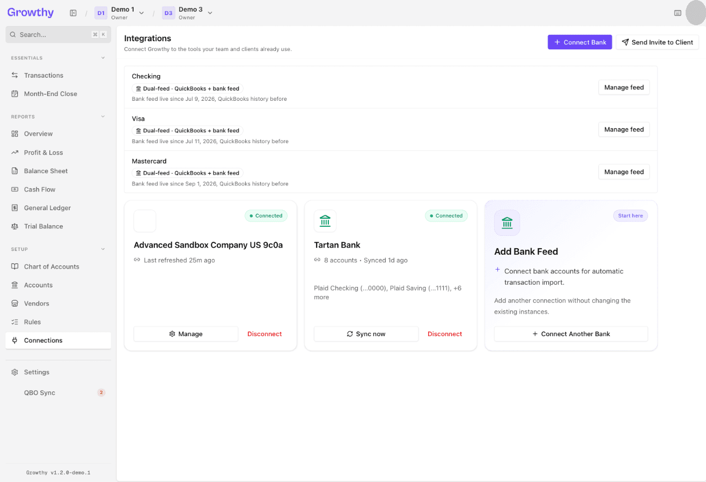
Task: Open Demo 1 workspace dropdown
Action: point(142,13)
